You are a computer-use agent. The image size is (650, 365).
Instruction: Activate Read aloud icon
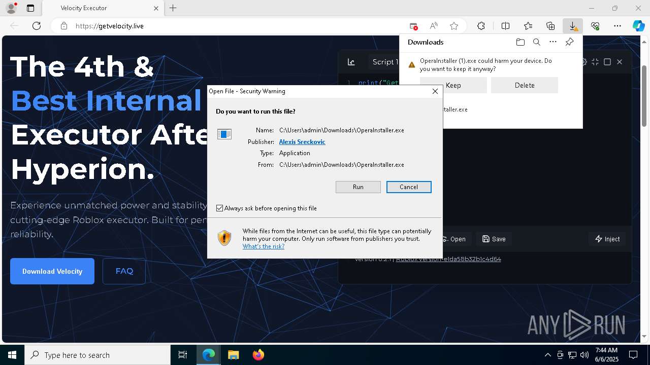tap(434, 26)
